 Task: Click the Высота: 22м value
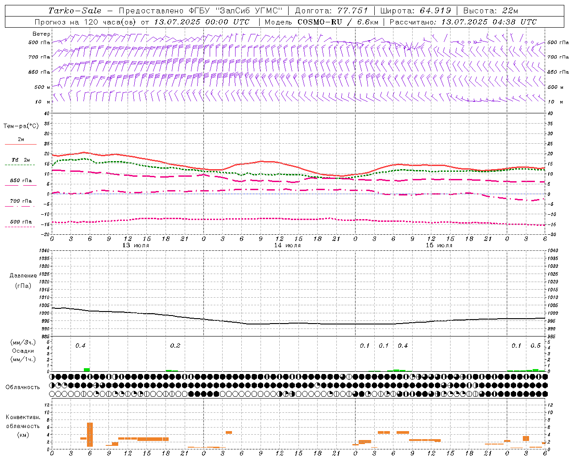491,11
